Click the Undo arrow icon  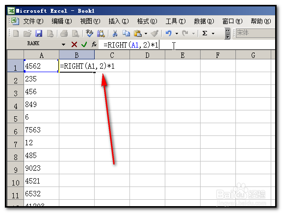[x=169, y=33]
